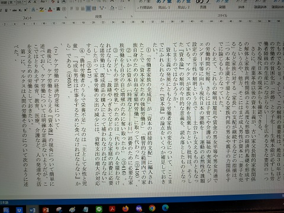
Task: Apply the red font color
Action: (50, 9)
